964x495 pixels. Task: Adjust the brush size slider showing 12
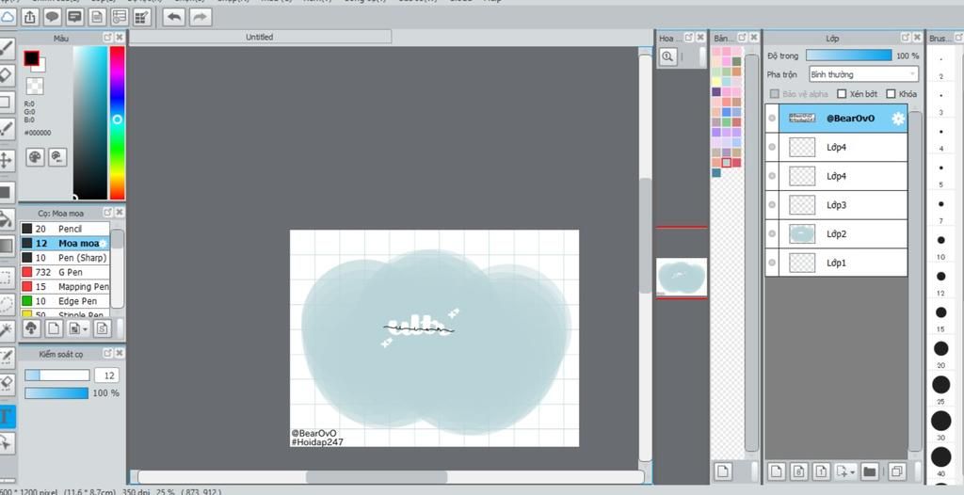(57, 375)
